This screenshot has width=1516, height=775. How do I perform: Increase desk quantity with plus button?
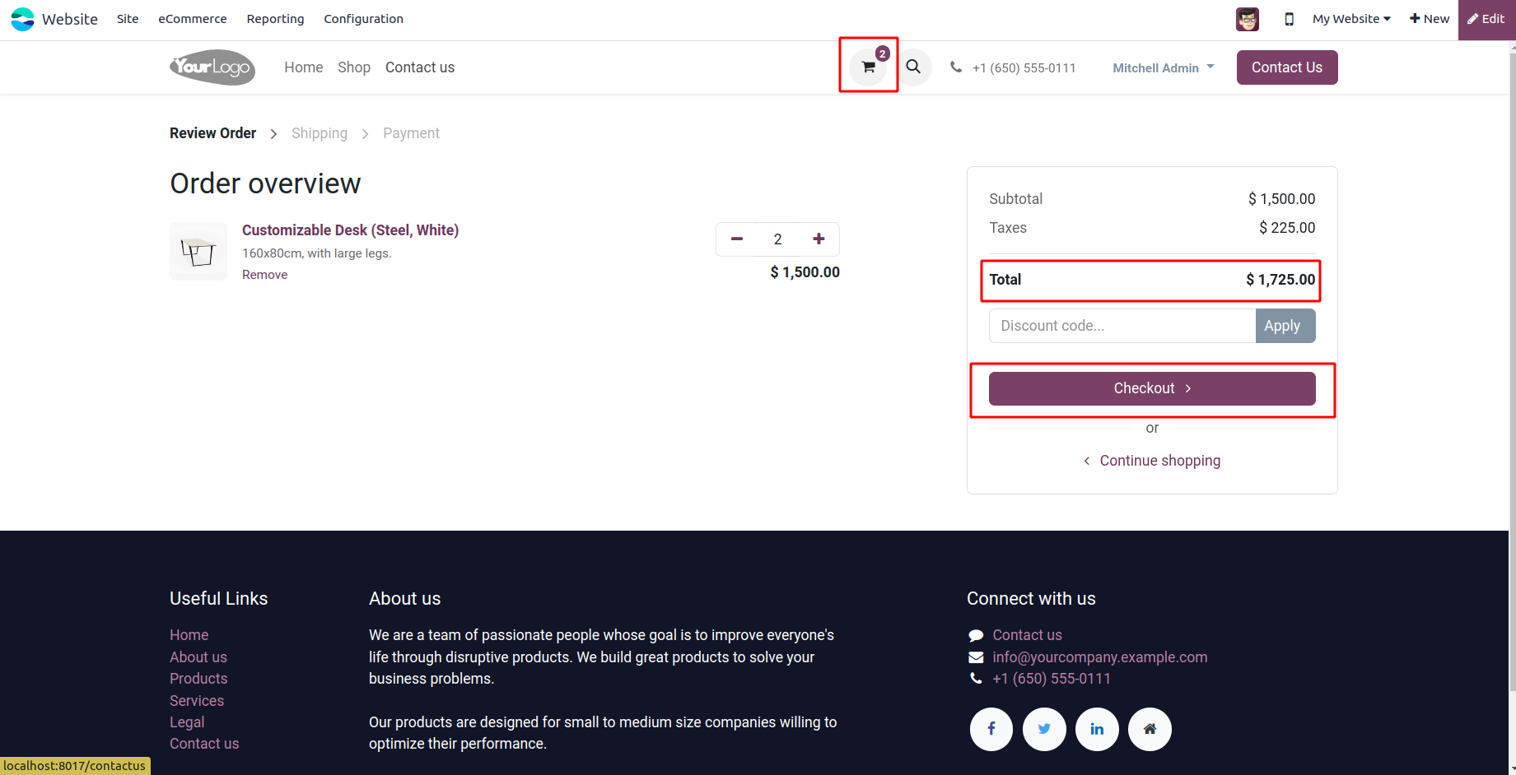click(819, 239)
